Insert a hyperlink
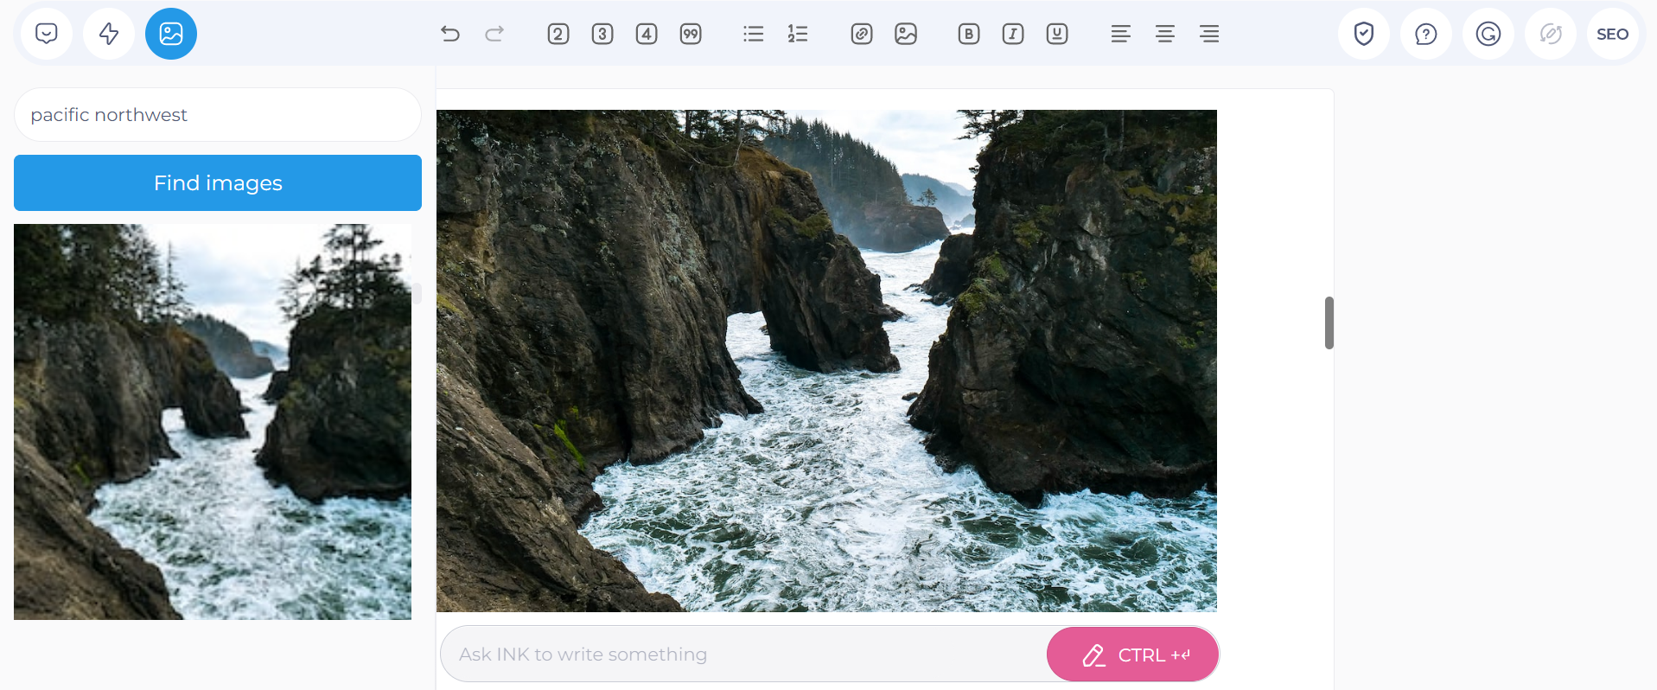The image size is (1657, 690). click(x=862, y=34)
